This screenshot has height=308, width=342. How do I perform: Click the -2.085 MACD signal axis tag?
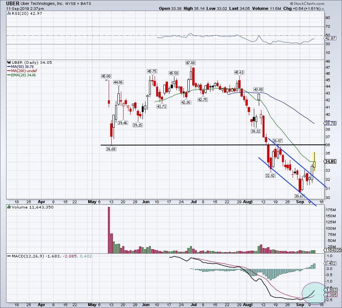(x=331, y=295)
